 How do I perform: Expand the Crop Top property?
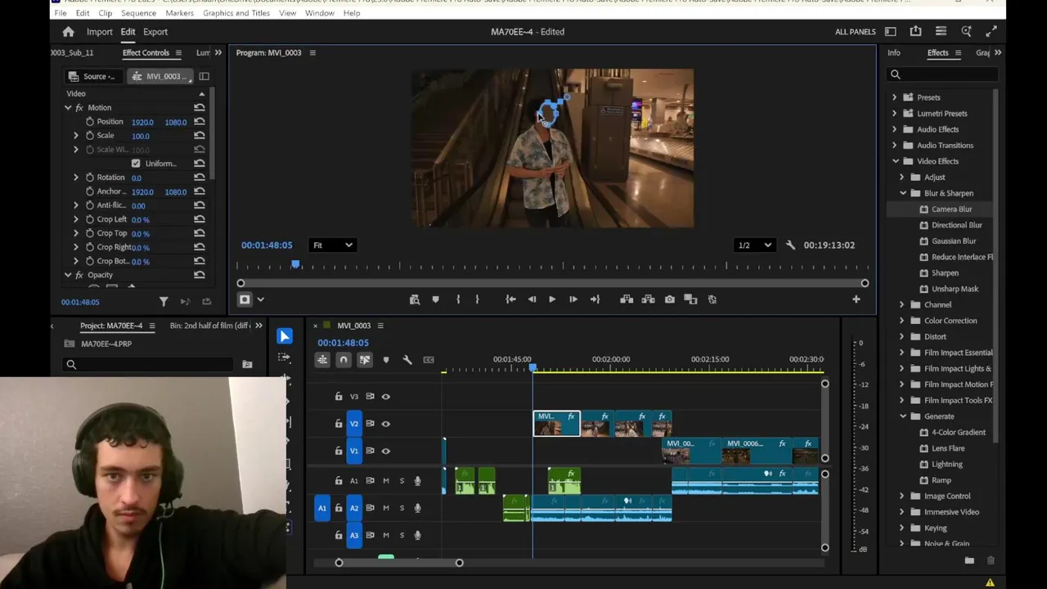pos(76,233)
